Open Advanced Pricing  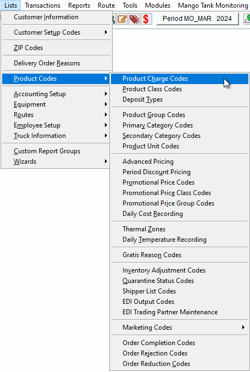pos(180,162)
